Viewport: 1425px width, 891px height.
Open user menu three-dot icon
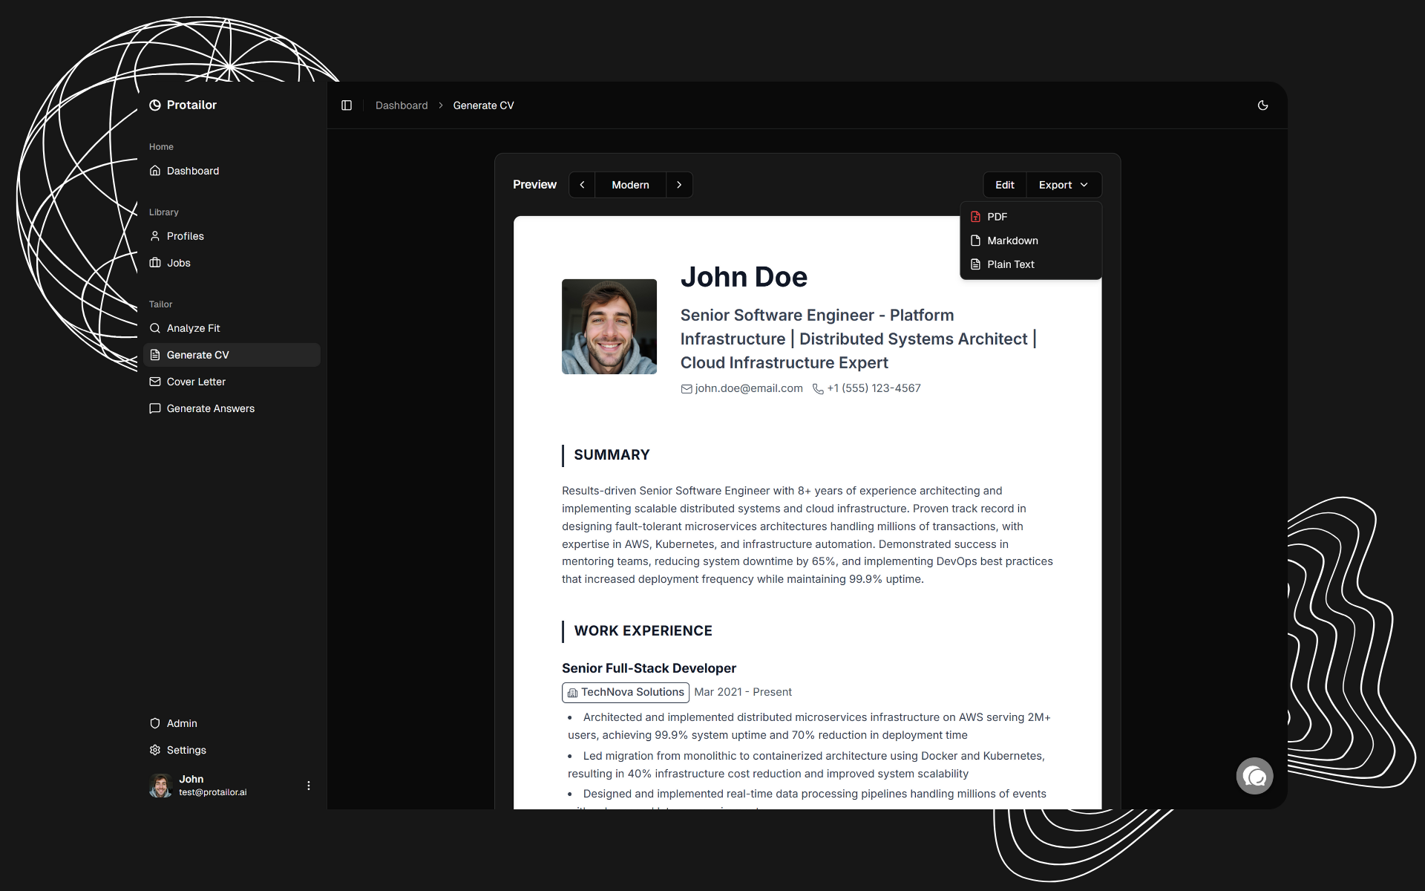pyautogui.click(x=309, y=786)
